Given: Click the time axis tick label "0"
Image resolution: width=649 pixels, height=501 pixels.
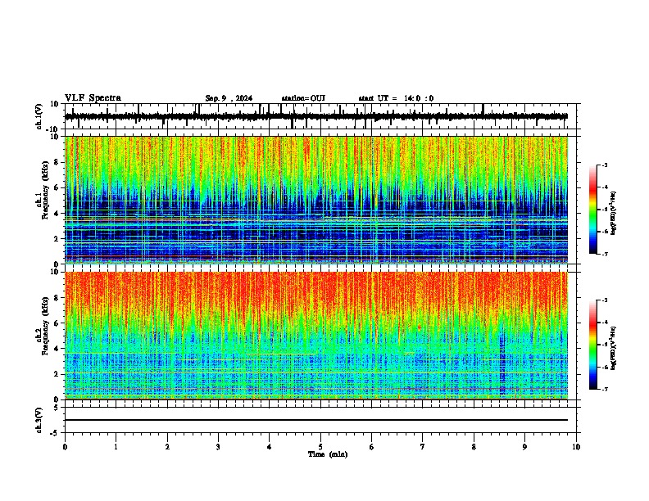Looking at the screenshot, I should pos(65,447).
